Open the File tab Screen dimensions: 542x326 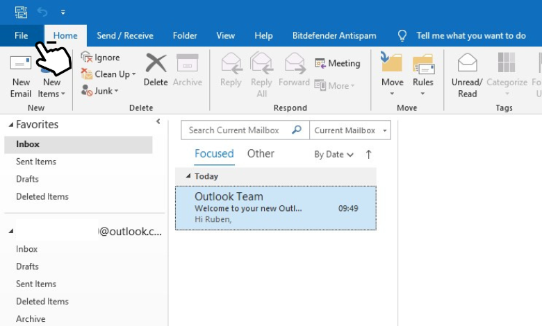[x=22, y=35]
